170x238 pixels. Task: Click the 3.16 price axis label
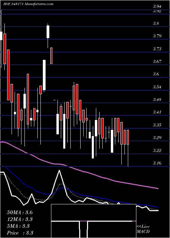[157, 163]
